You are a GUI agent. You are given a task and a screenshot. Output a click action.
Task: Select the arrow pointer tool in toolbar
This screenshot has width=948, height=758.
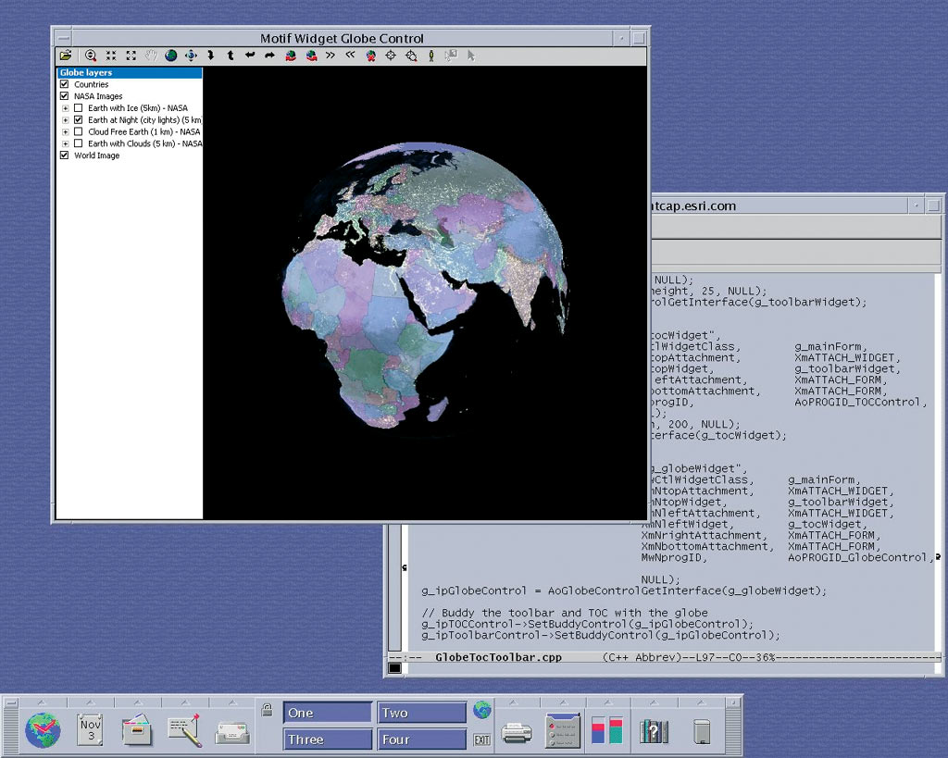click(x=471, y=56)
